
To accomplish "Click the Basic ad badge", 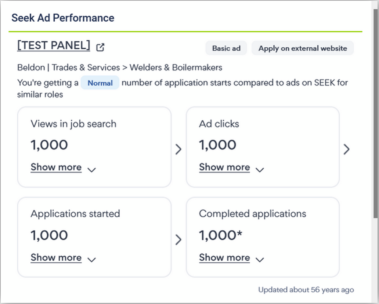I will [226, 48].
